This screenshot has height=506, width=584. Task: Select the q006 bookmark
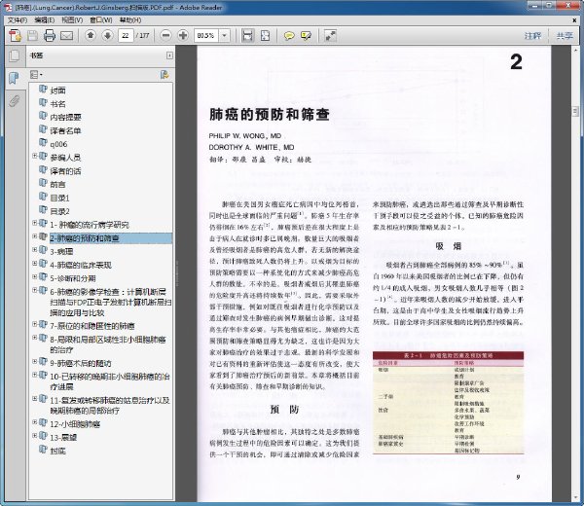pos(58,144)
